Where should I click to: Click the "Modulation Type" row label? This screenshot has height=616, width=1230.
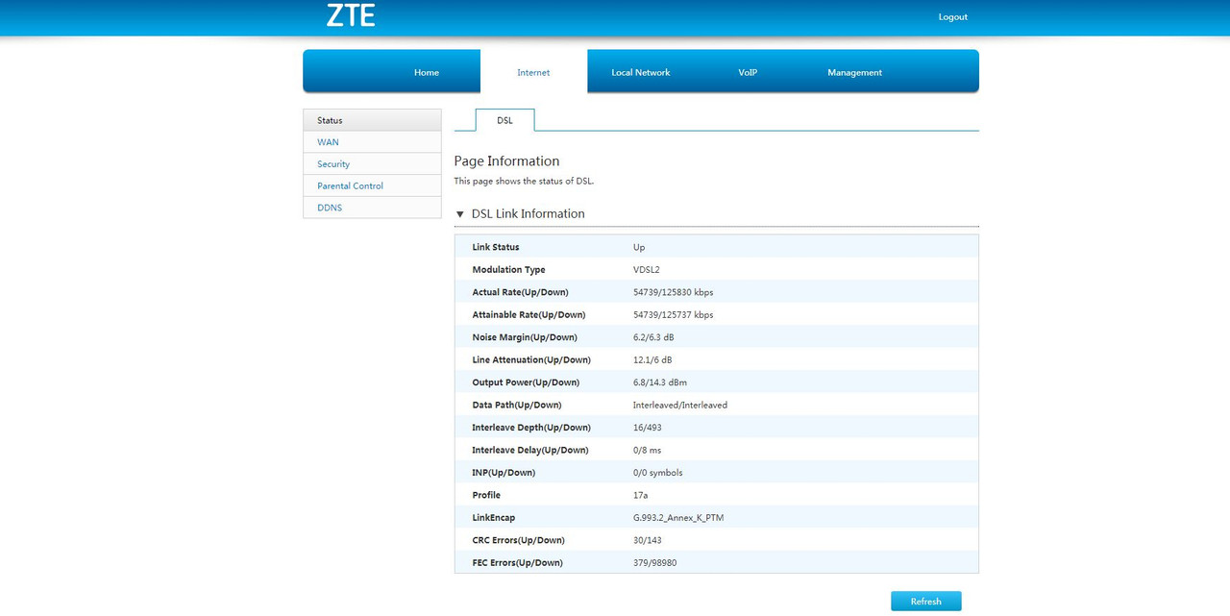click(509, 270)
